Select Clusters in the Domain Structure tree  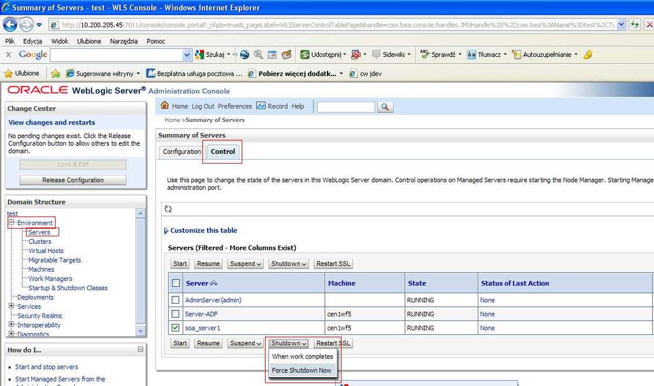pos(40,242)
